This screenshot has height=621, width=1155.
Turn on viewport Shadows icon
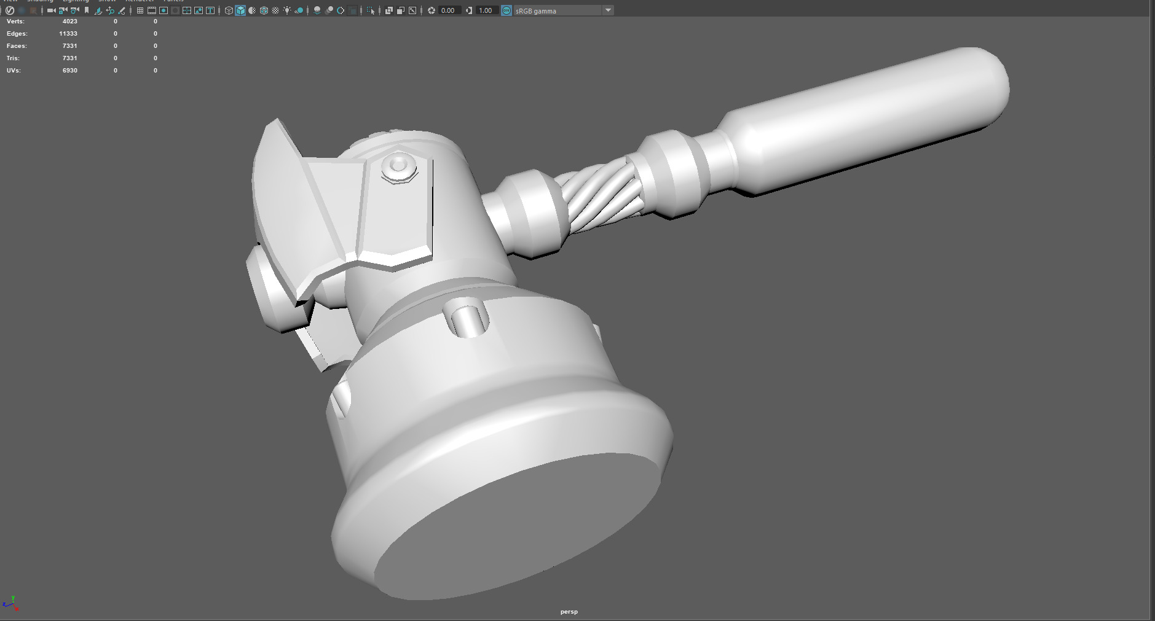coord(299,10)
